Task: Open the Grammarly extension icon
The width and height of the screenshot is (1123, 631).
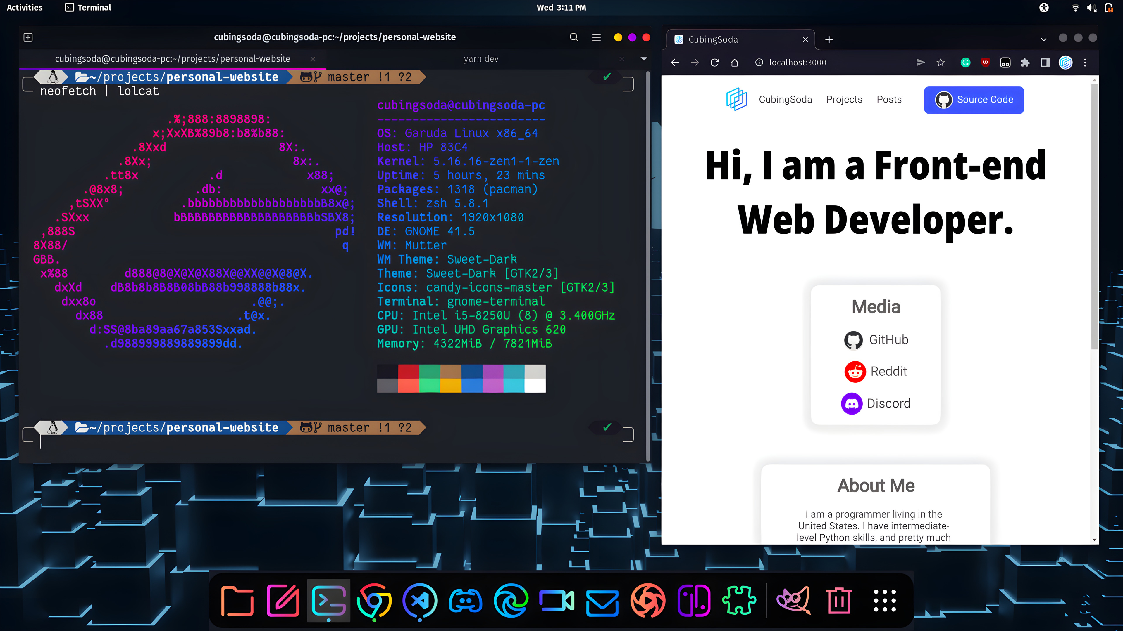Action: (x=966, y=63)
